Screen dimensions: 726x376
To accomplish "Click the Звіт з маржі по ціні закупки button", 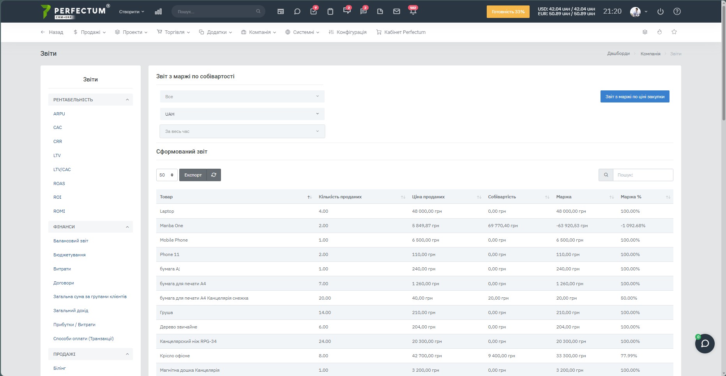I will click(635, 97).
